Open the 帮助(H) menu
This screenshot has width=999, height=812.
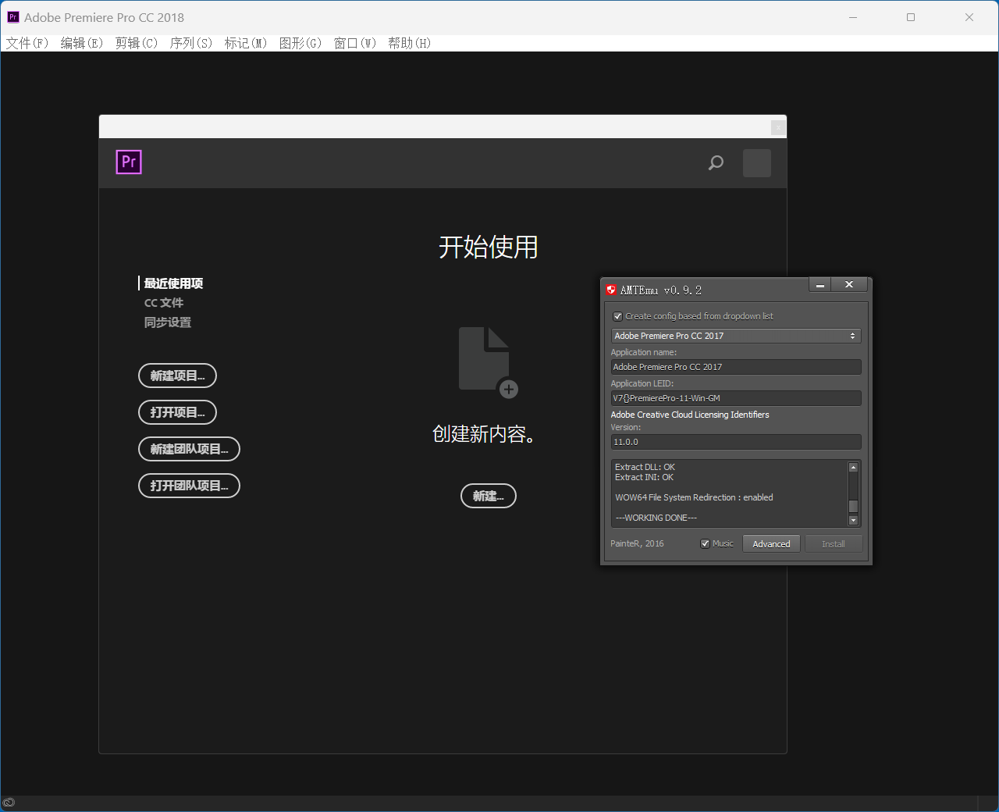[x=410, y=43]
